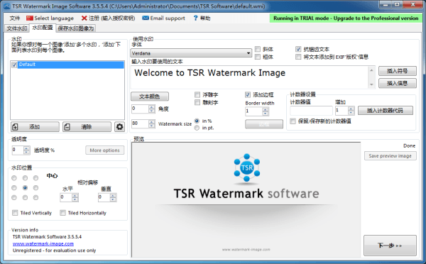Switch to the 保存水印图像为 tab

coord(76,28)
